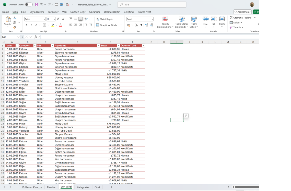Click Birleştir ve Ortala button
This screenshot has height=191, width=291.
[x=107, y=25]
